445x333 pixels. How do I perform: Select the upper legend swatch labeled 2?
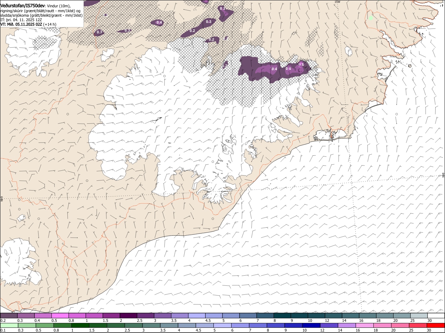click(x=128, y=316)
